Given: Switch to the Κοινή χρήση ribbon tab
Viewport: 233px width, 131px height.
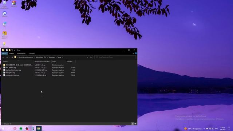Looking at the screenshot, I should [x=21, y=53].
